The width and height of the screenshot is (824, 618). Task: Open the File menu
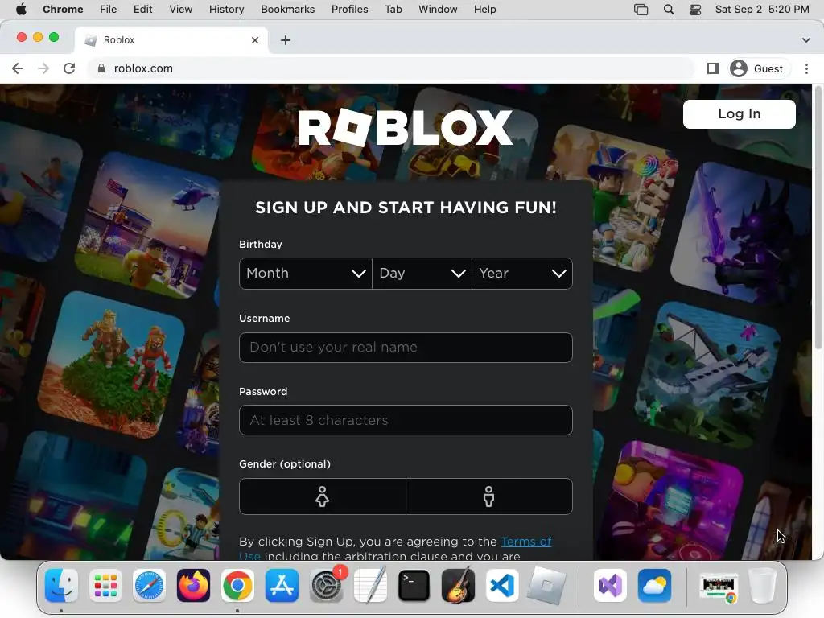109,10
